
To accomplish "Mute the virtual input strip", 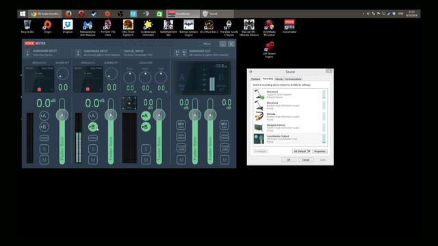I will 146,160.
